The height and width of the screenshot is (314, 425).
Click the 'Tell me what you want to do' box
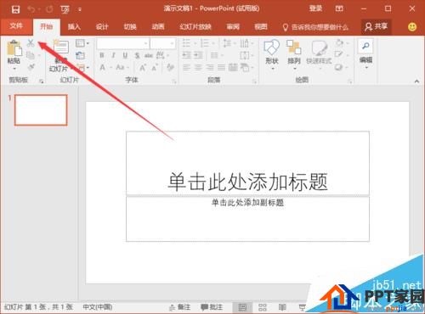click(x=316, y=27)
